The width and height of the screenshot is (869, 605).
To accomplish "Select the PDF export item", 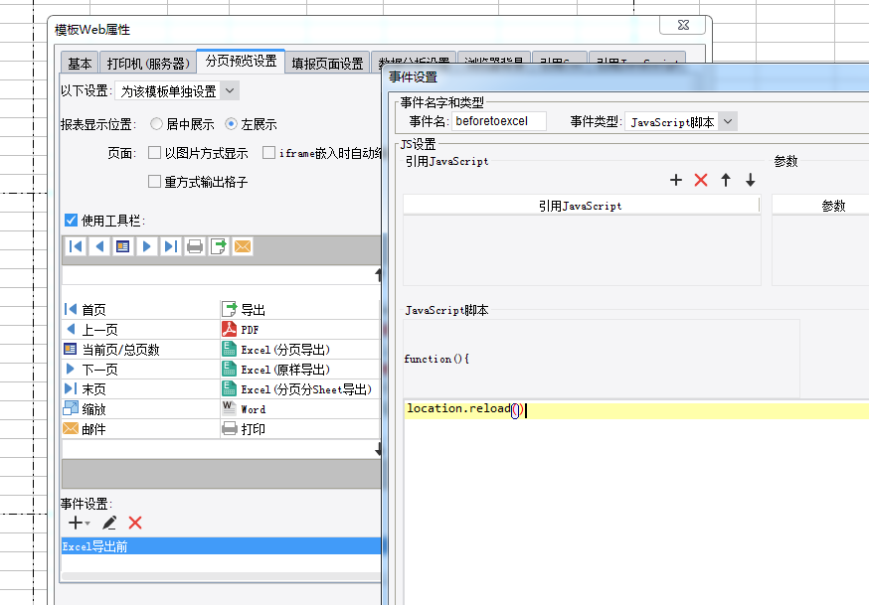I will pyautogui.click(x=300, y=330).
